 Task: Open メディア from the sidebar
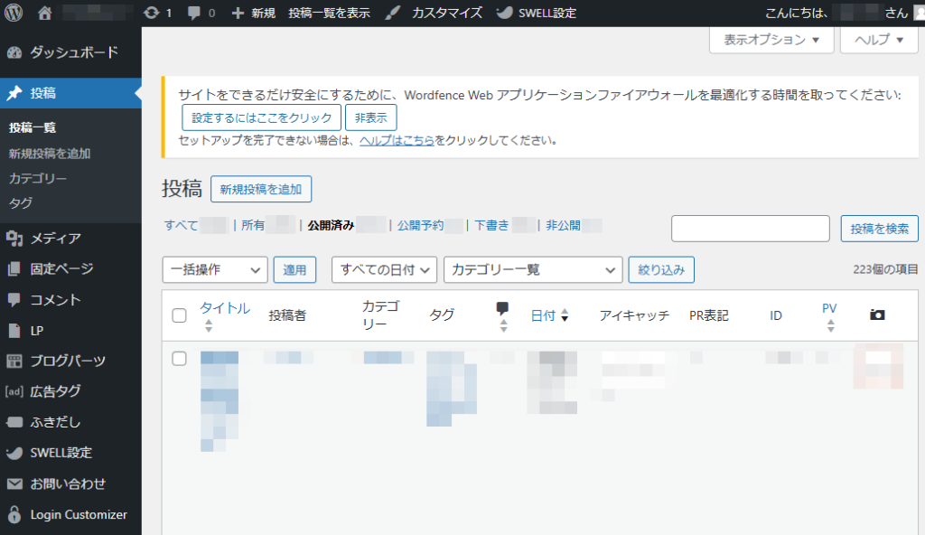[x=56, y=239]
